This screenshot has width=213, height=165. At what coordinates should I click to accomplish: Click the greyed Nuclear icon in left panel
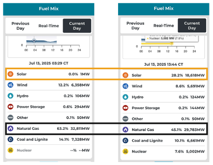tap(11, 150)
